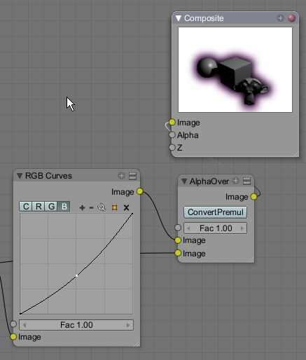
Task: Toggle Composite node plus options icon
Action: pyautogui.click(x=280, y=18)
